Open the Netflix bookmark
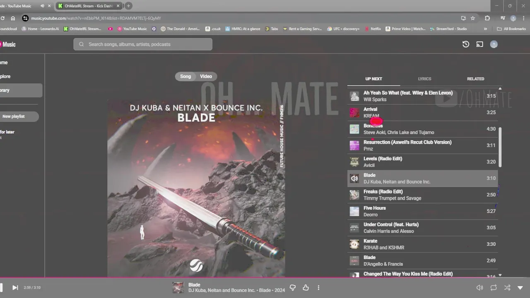530x298 pixels. pos(373,29)
